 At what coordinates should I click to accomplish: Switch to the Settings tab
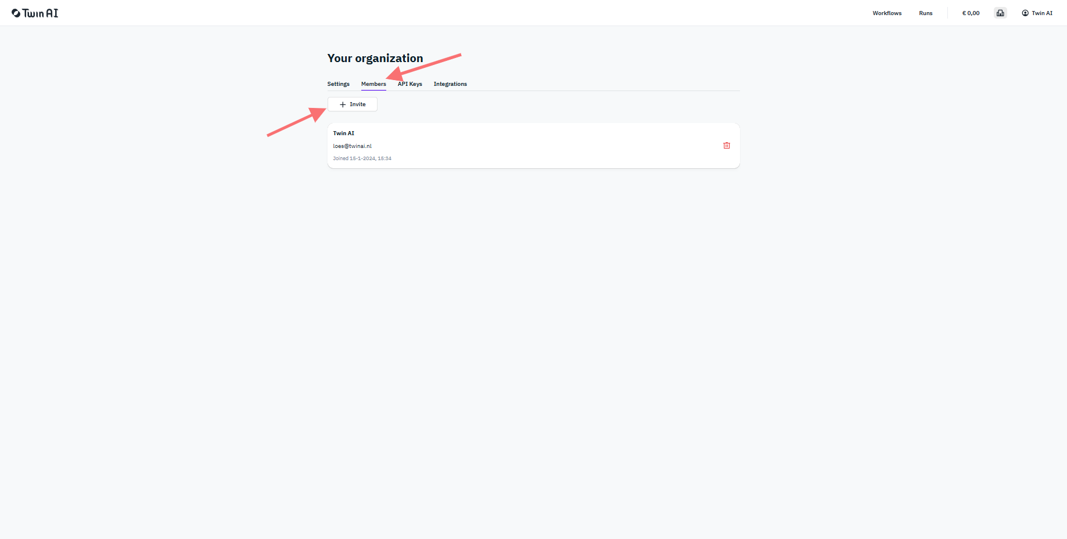pos(338,84)
